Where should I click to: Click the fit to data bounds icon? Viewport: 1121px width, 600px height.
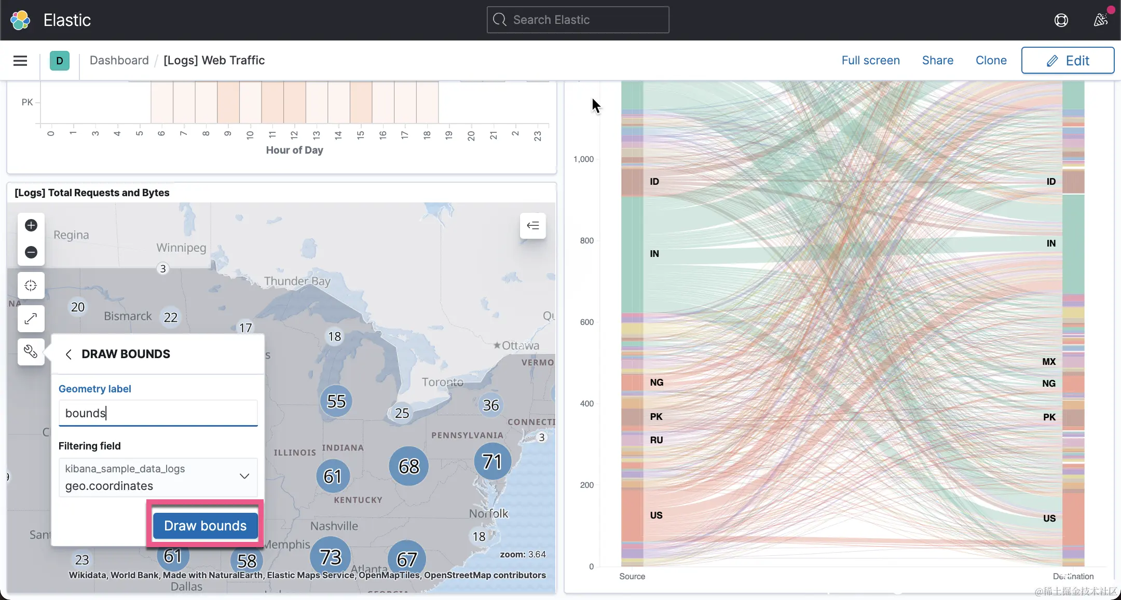tap(31, 285)
